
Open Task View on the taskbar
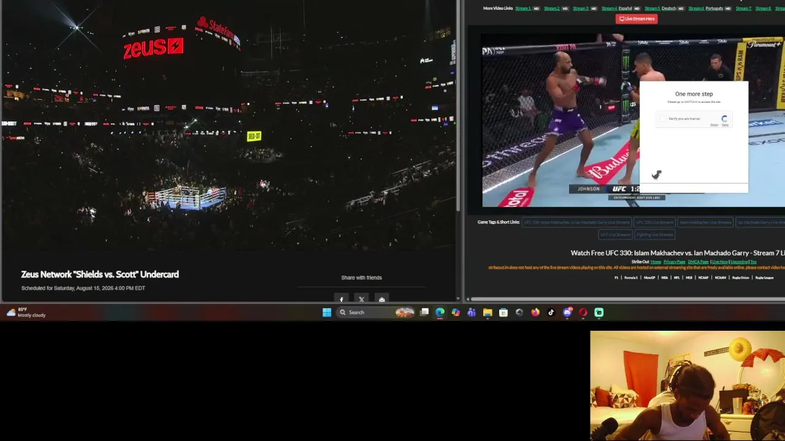coord(424,312)
